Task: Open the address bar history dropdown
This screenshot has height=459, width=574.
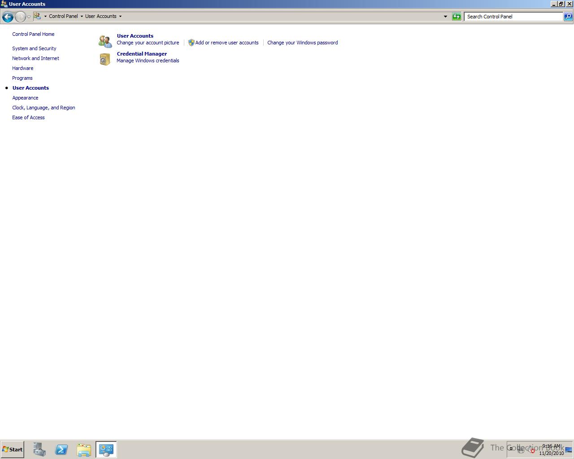Action: pyautogui.click(x=445, y=17)
